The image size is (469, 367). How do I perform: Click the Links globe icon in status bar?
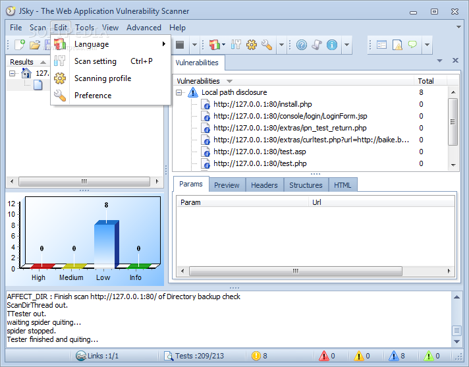point(81,356)
